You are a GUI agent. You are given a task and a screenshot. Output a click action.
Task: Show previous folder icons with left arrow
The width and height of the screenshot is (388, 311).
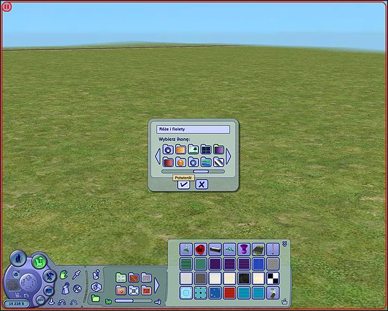[158, 156]
